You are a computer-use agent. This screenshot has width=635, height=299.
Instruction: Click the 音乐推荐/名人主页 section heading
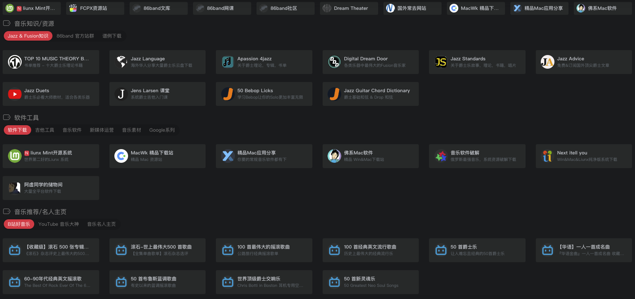pyautogui.click(x=40, y=212)
